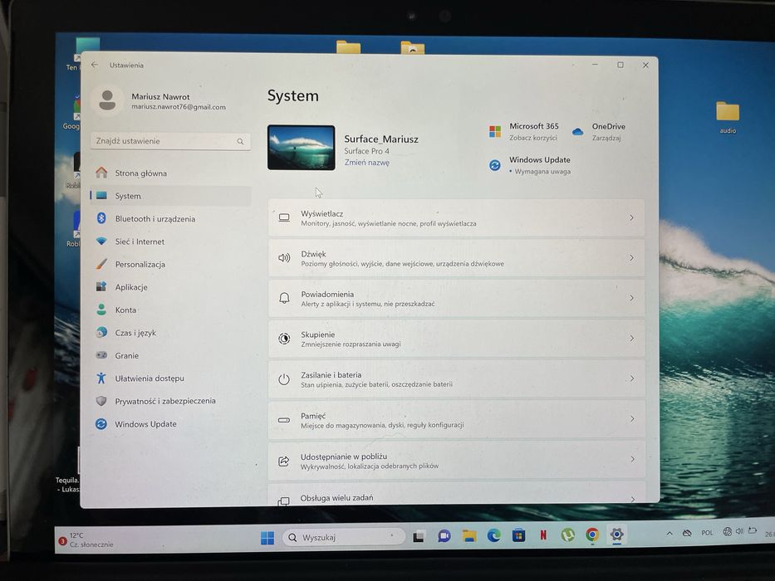775x581 pixels.
Task: Click the Znajdź ustawienie search field
Action: coord(170,141)
